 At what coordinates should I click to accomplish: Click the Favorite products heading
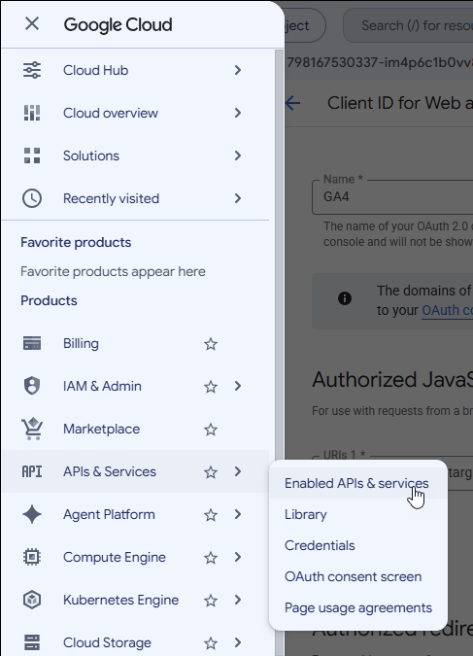pyautogui.click(x=76, y=242)
